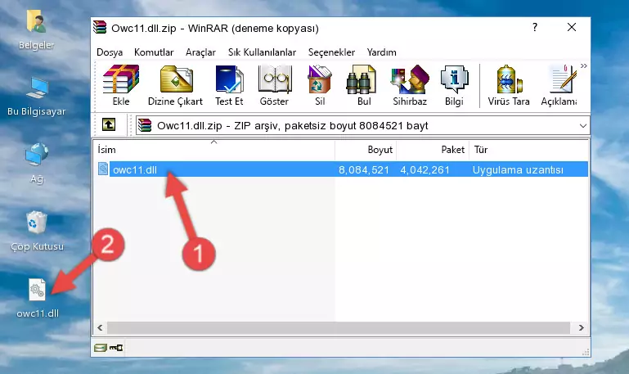Viewport: 629px width, 374px height.
Task: Select owc11.dll row in archive list
Action: click(x=343, y=169)
